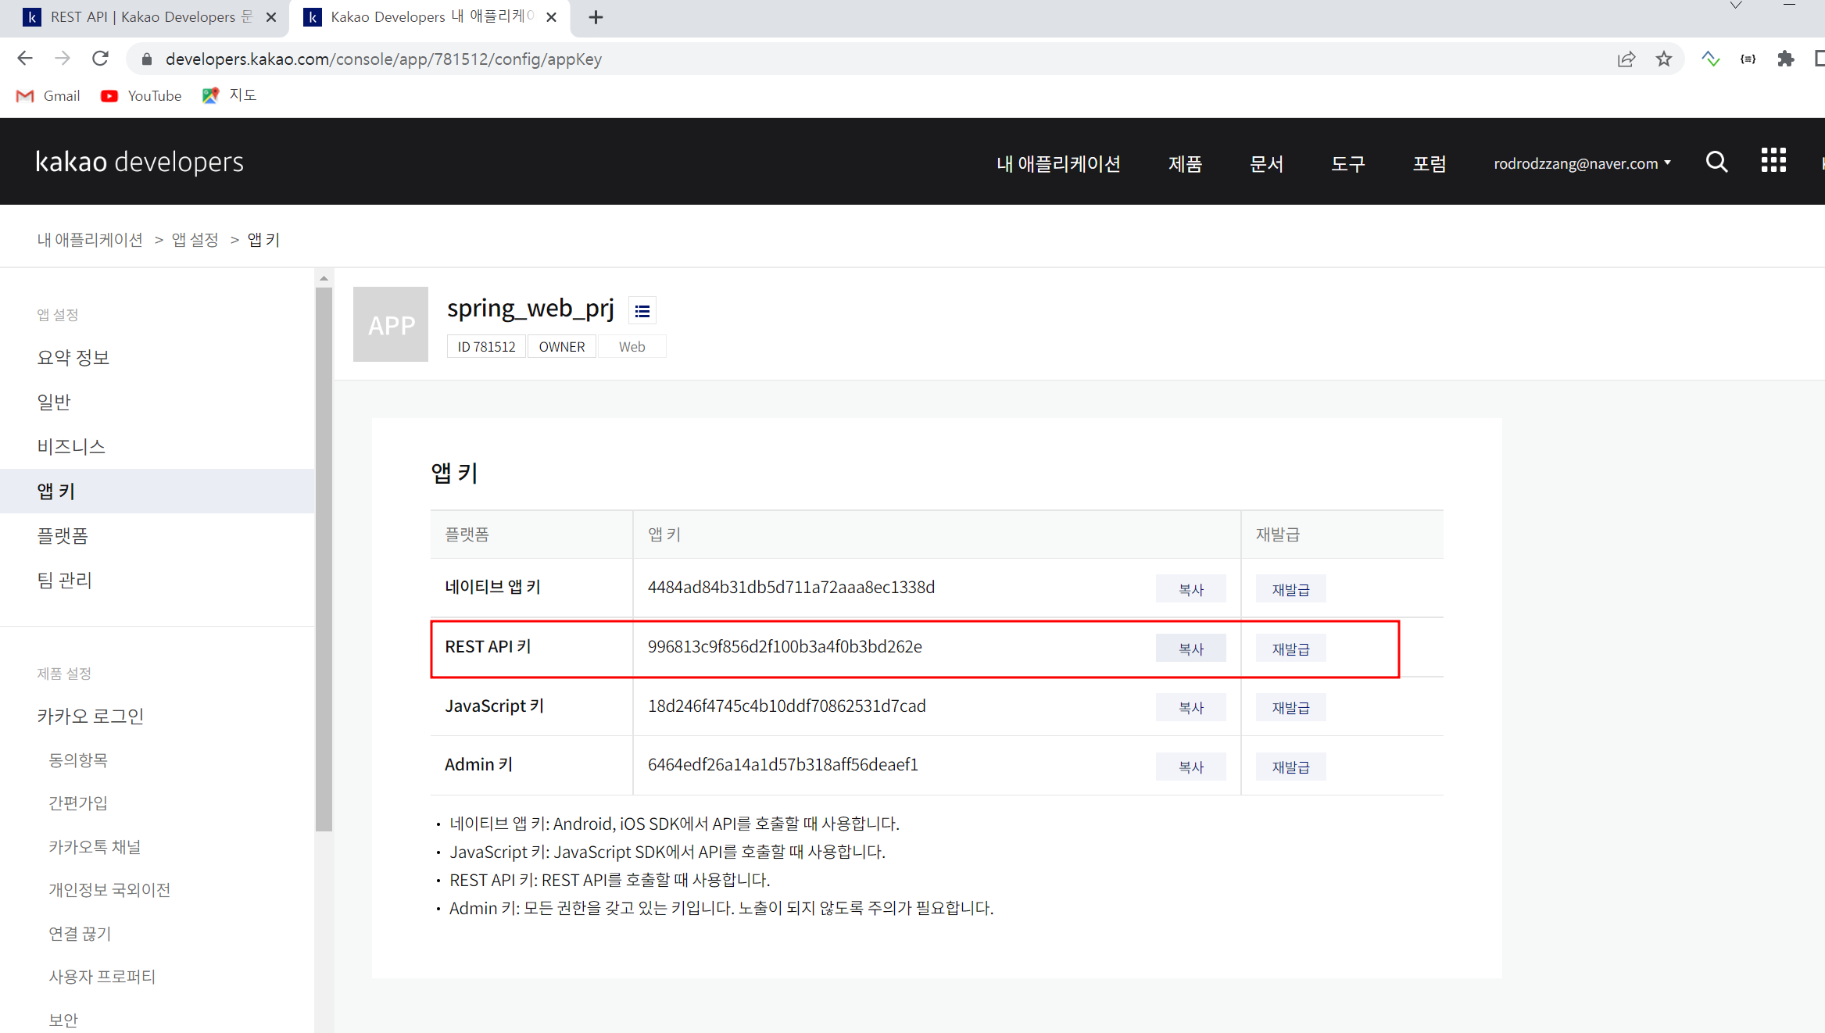Click the lock icon in address bar
Screen dimensions: 1825x1033
click(146, 59)
